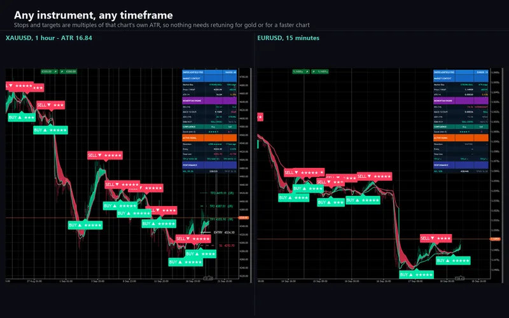The width and height of the screenshot is (509, 318).
Task: Click the "27 Aug 01:00" time axis label
Action: (x=34, y=281)
